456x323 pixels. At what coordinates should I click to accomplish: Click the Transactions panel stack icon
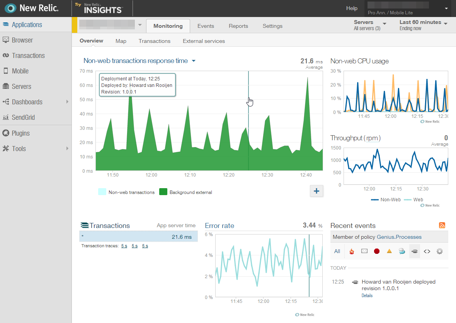84,225
